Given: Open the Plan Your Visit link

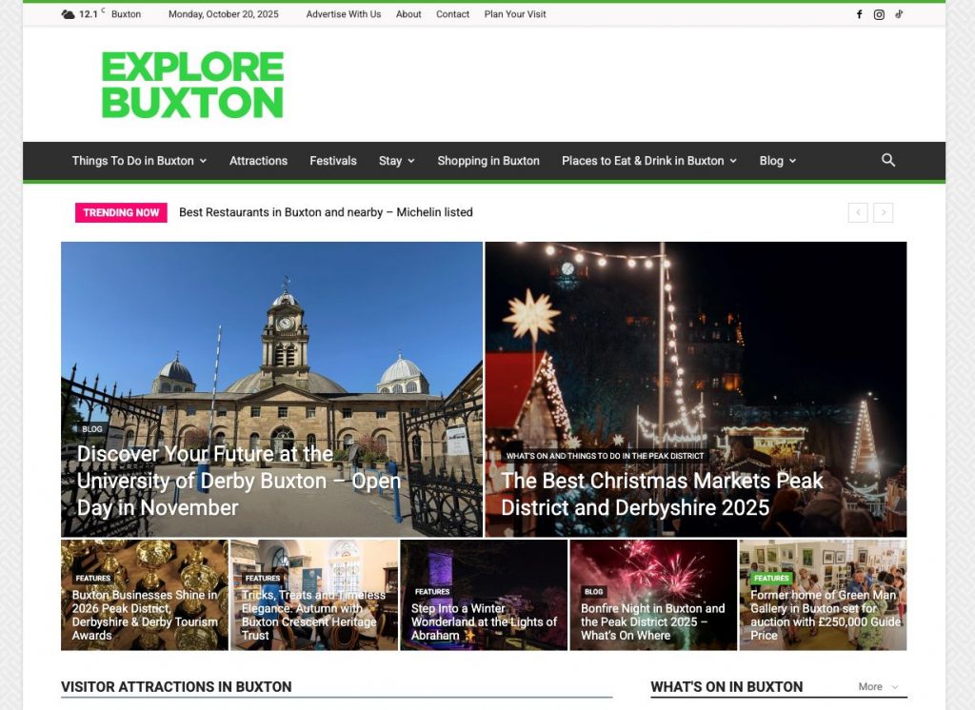Looking at the screenshot, I should (x=515, y=14).
